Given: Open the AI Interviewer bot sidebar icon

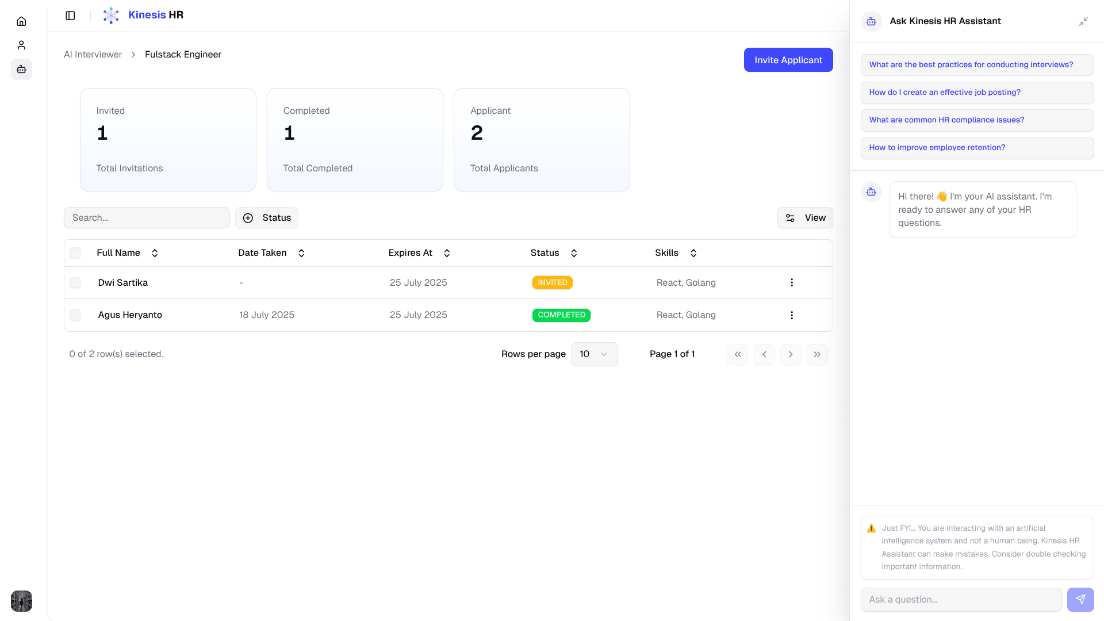Looking at the screenshot, I should click(x=21, y=70).
